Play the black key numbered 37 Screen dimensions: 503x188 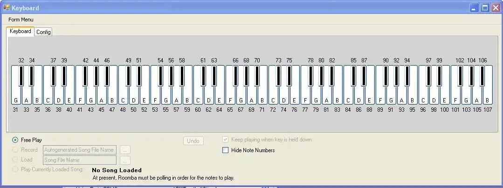coord(53,75)
